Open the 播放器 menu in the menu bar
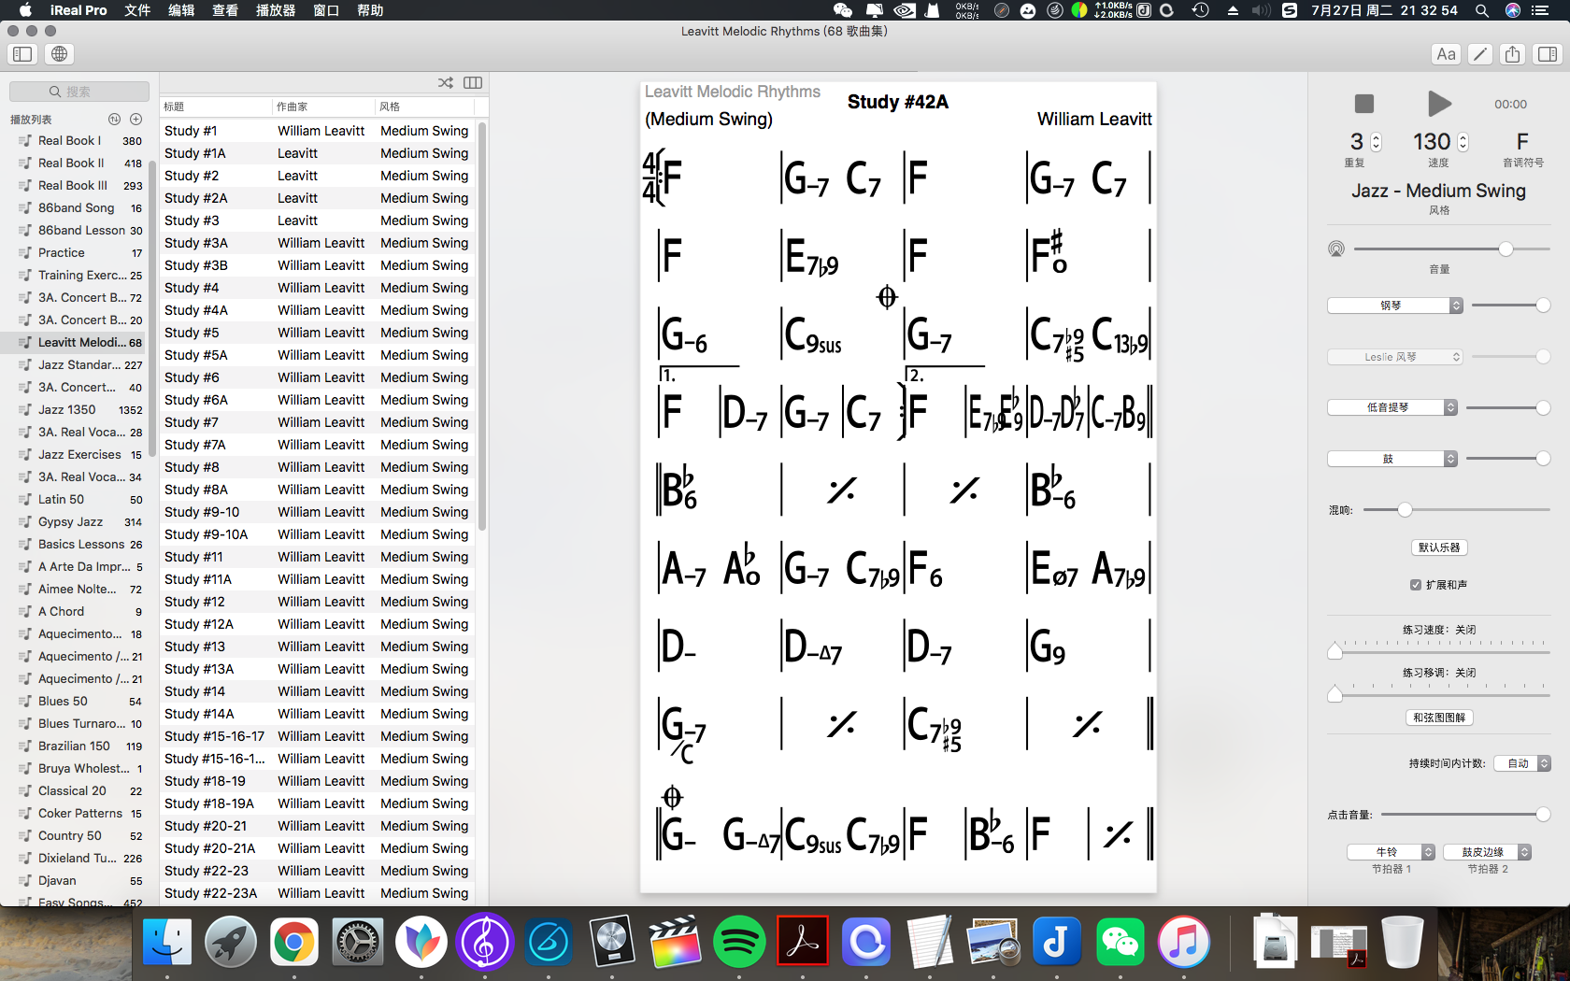Image resolution: width=1570 pixels, height=981 pixels. point(276,10)
